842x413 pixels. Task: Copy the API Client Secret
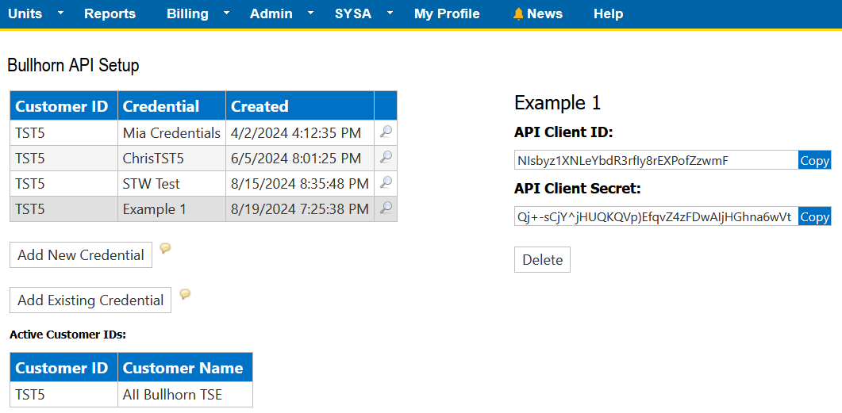click(x=814, y=216)
